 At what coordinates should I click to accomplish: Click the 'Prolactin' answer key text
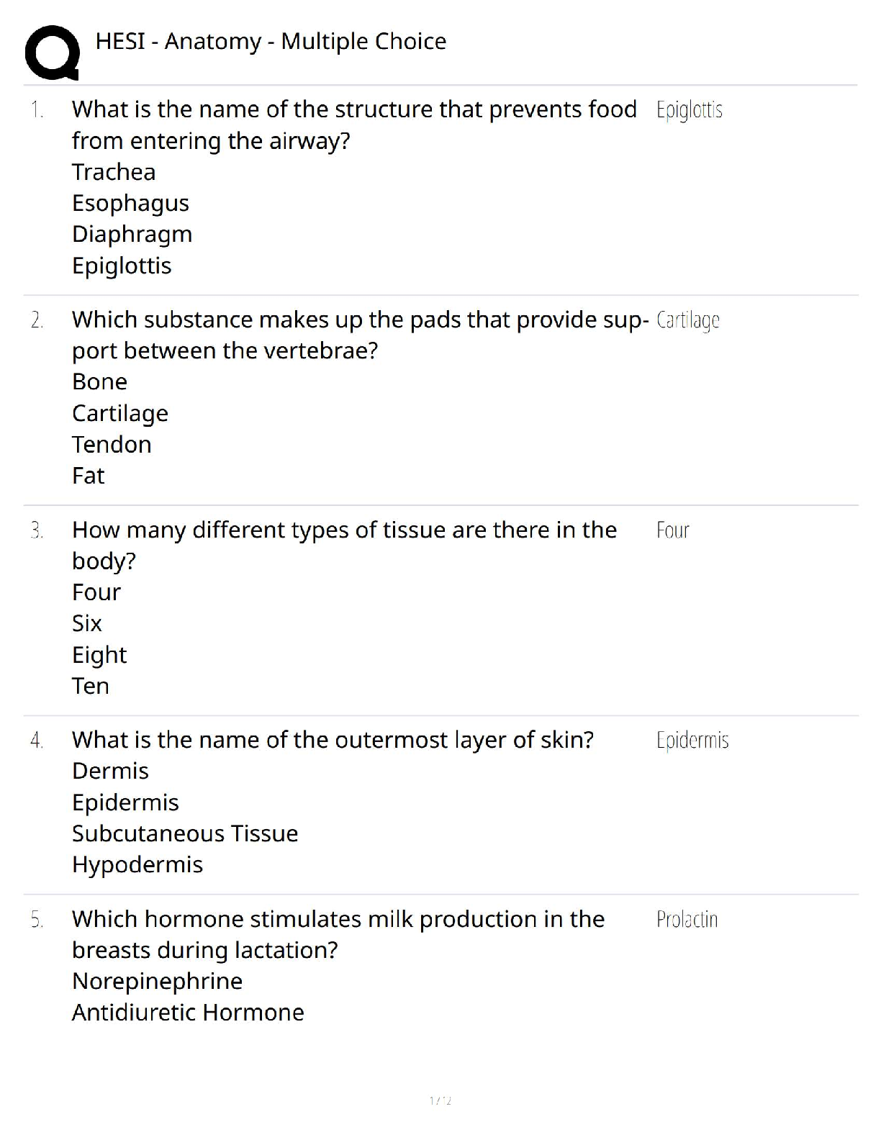(687, 919)
